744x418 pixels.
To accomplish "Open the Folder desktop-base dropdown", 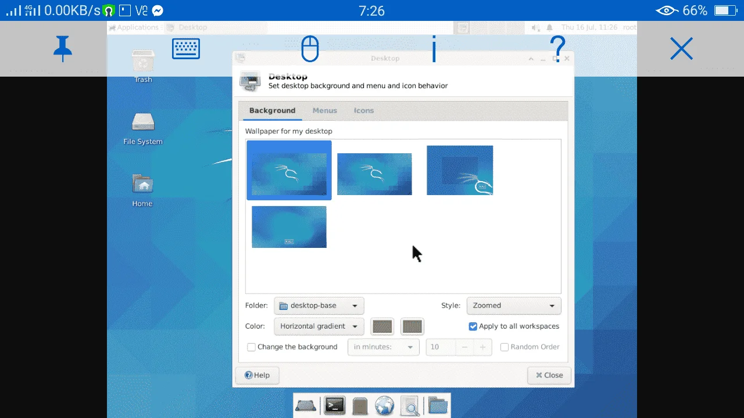I will pyautogui.click(x=319, y=306).
